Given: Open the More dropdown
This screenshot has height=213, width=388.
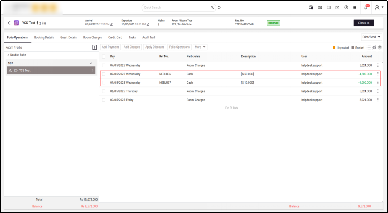Looking at the screenshot, I should 200,47.
